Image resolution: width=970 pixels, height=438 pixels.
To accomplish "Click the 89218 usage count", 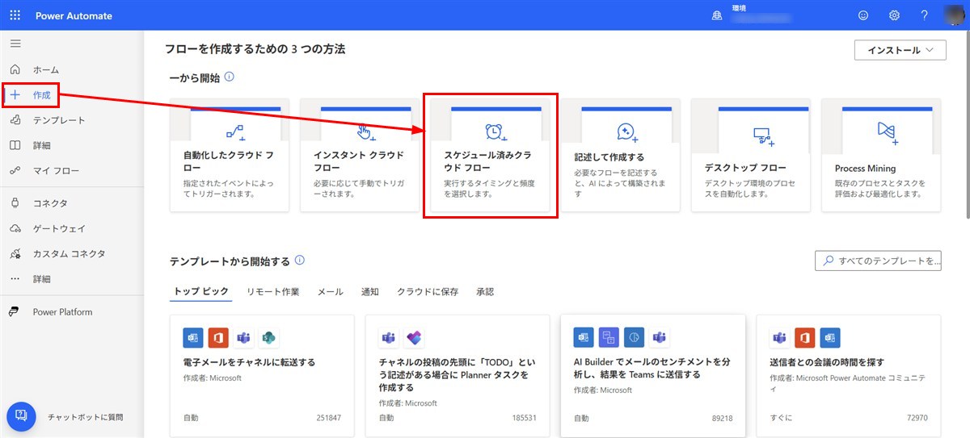I will click(x=722, y=418).
